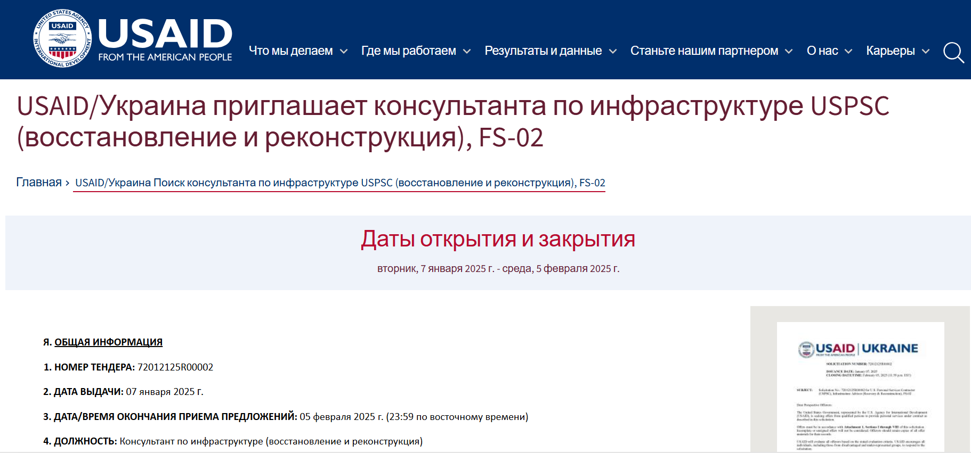This screenshot has width=971, height=453.
Task: Expand chevron next to Карьеры
Action: pos(926,52)
